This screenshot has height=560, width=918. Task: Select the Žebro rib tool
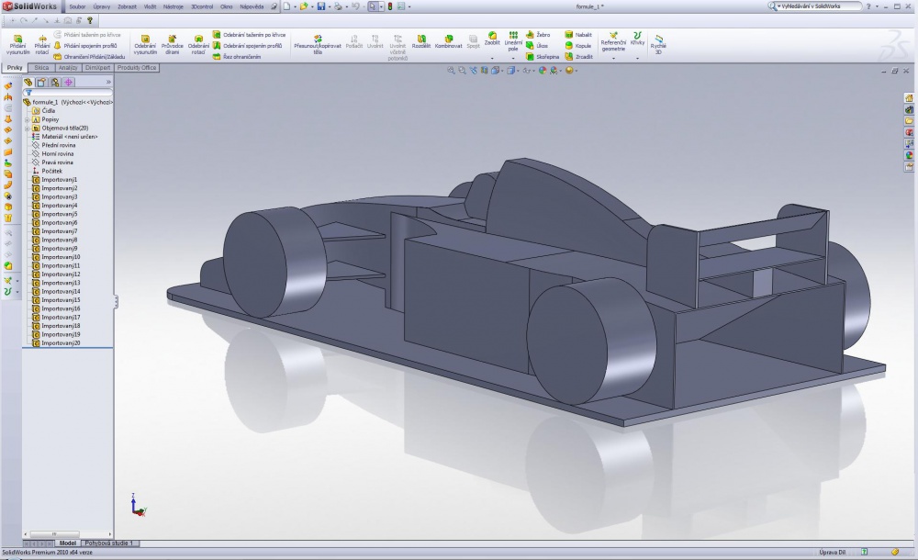point(538,35)
